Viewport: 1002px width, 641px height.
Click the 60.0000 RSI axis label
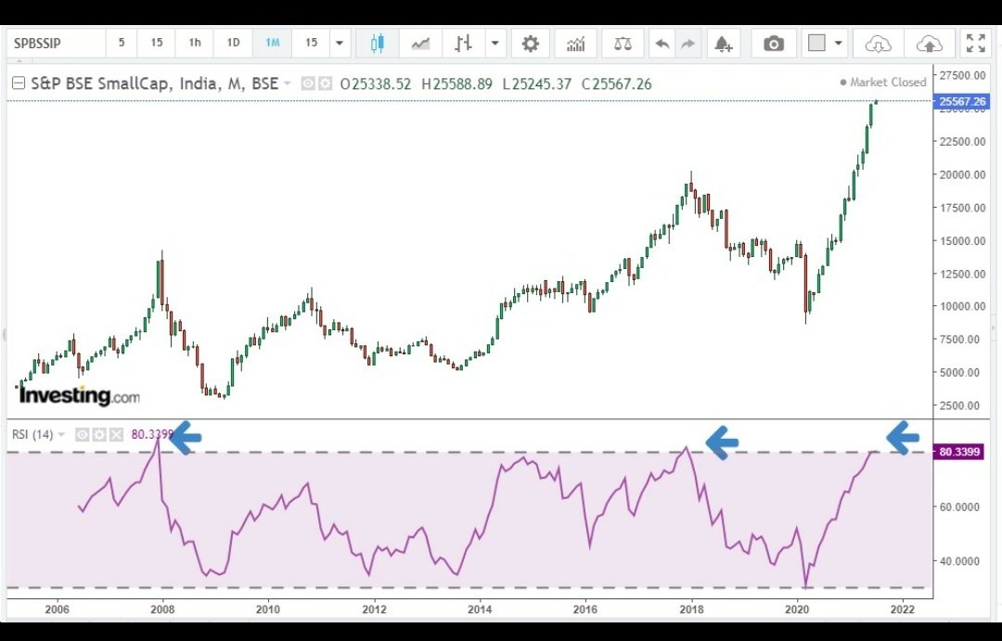point(959,506)
